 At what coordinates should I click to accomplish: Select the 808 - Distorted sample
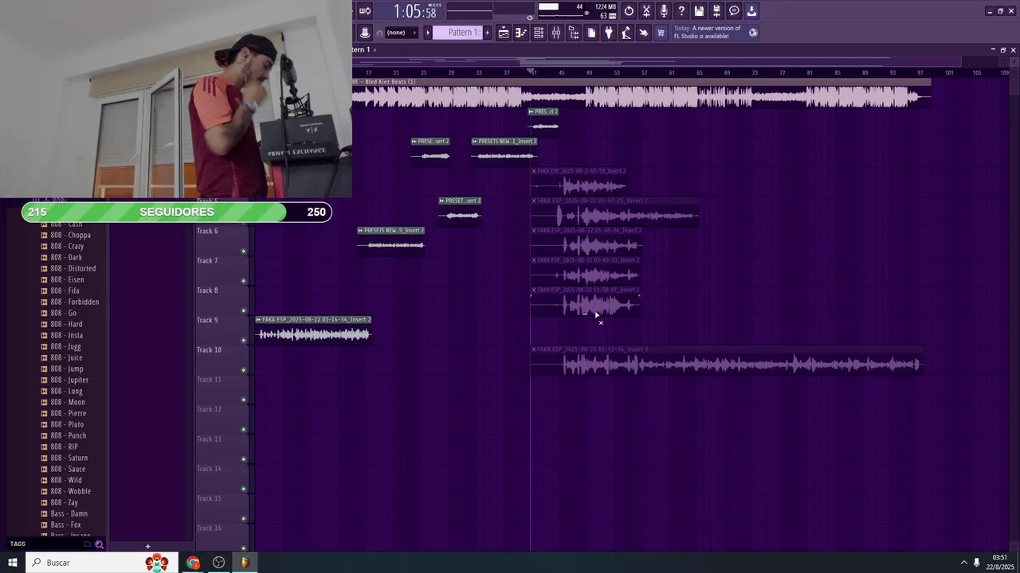[x=73, y=268]
